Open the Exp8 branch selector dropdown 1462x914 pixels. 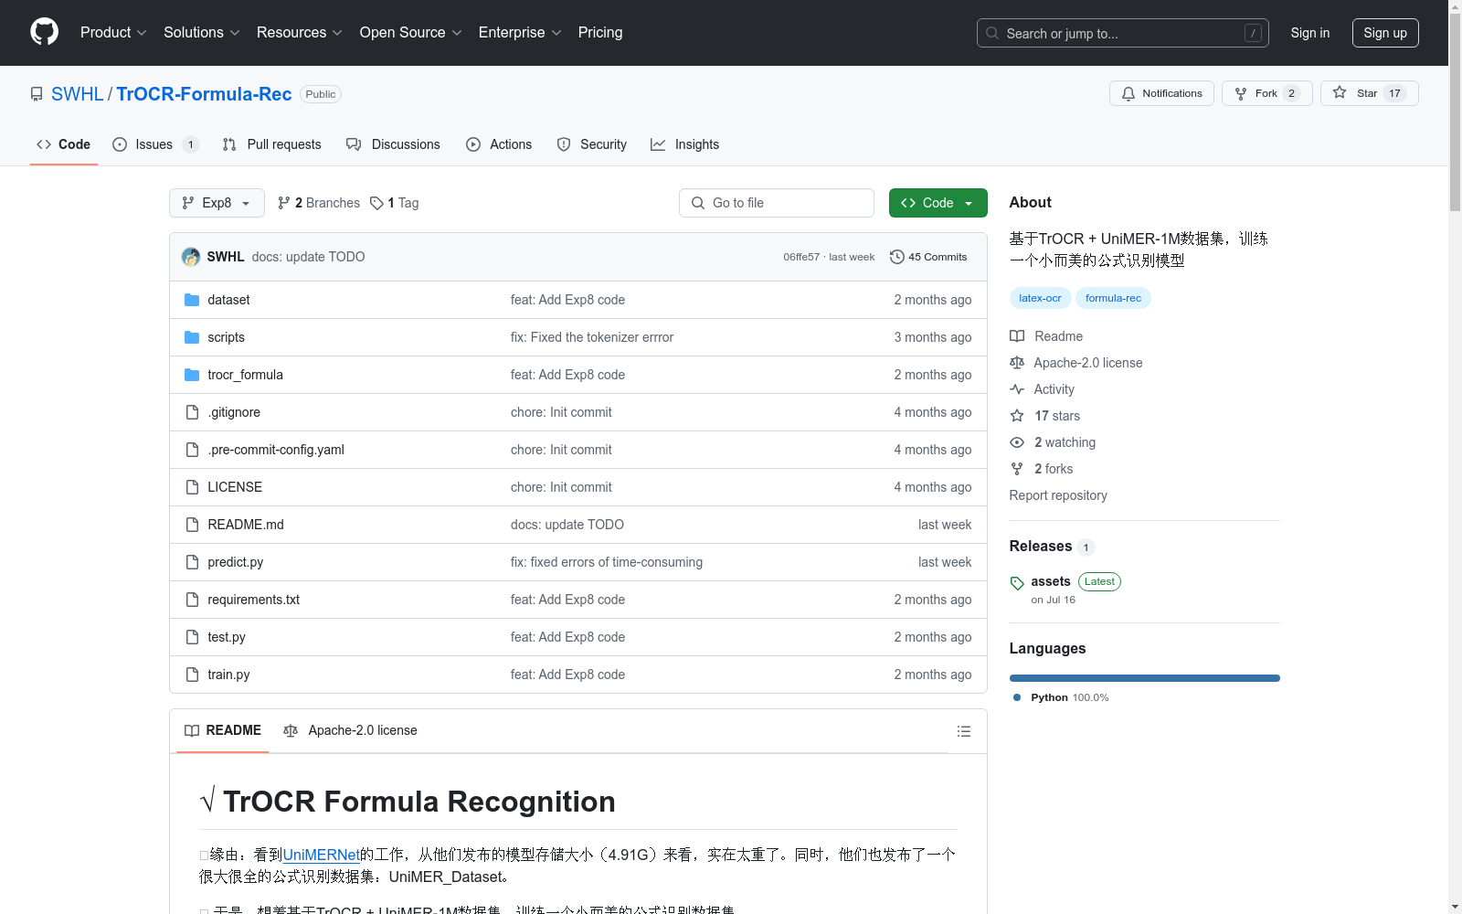tap(217, 203)
